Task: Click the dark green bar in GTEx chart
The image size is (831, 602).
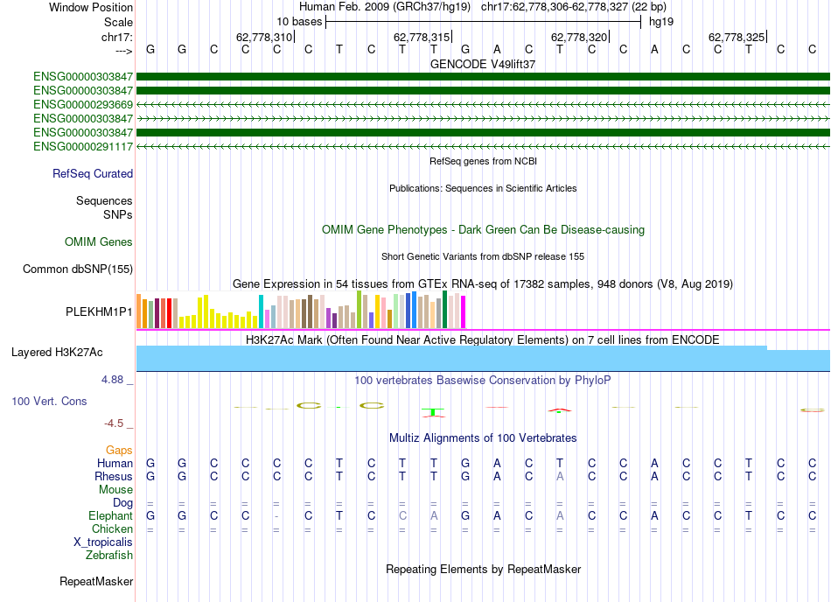Action: click(444, 310)
